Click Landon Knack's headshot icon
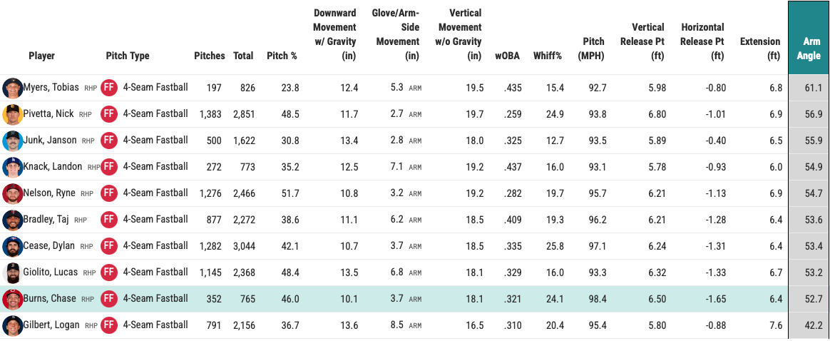The height and width of the screenshot is (341, 830). 11,167
